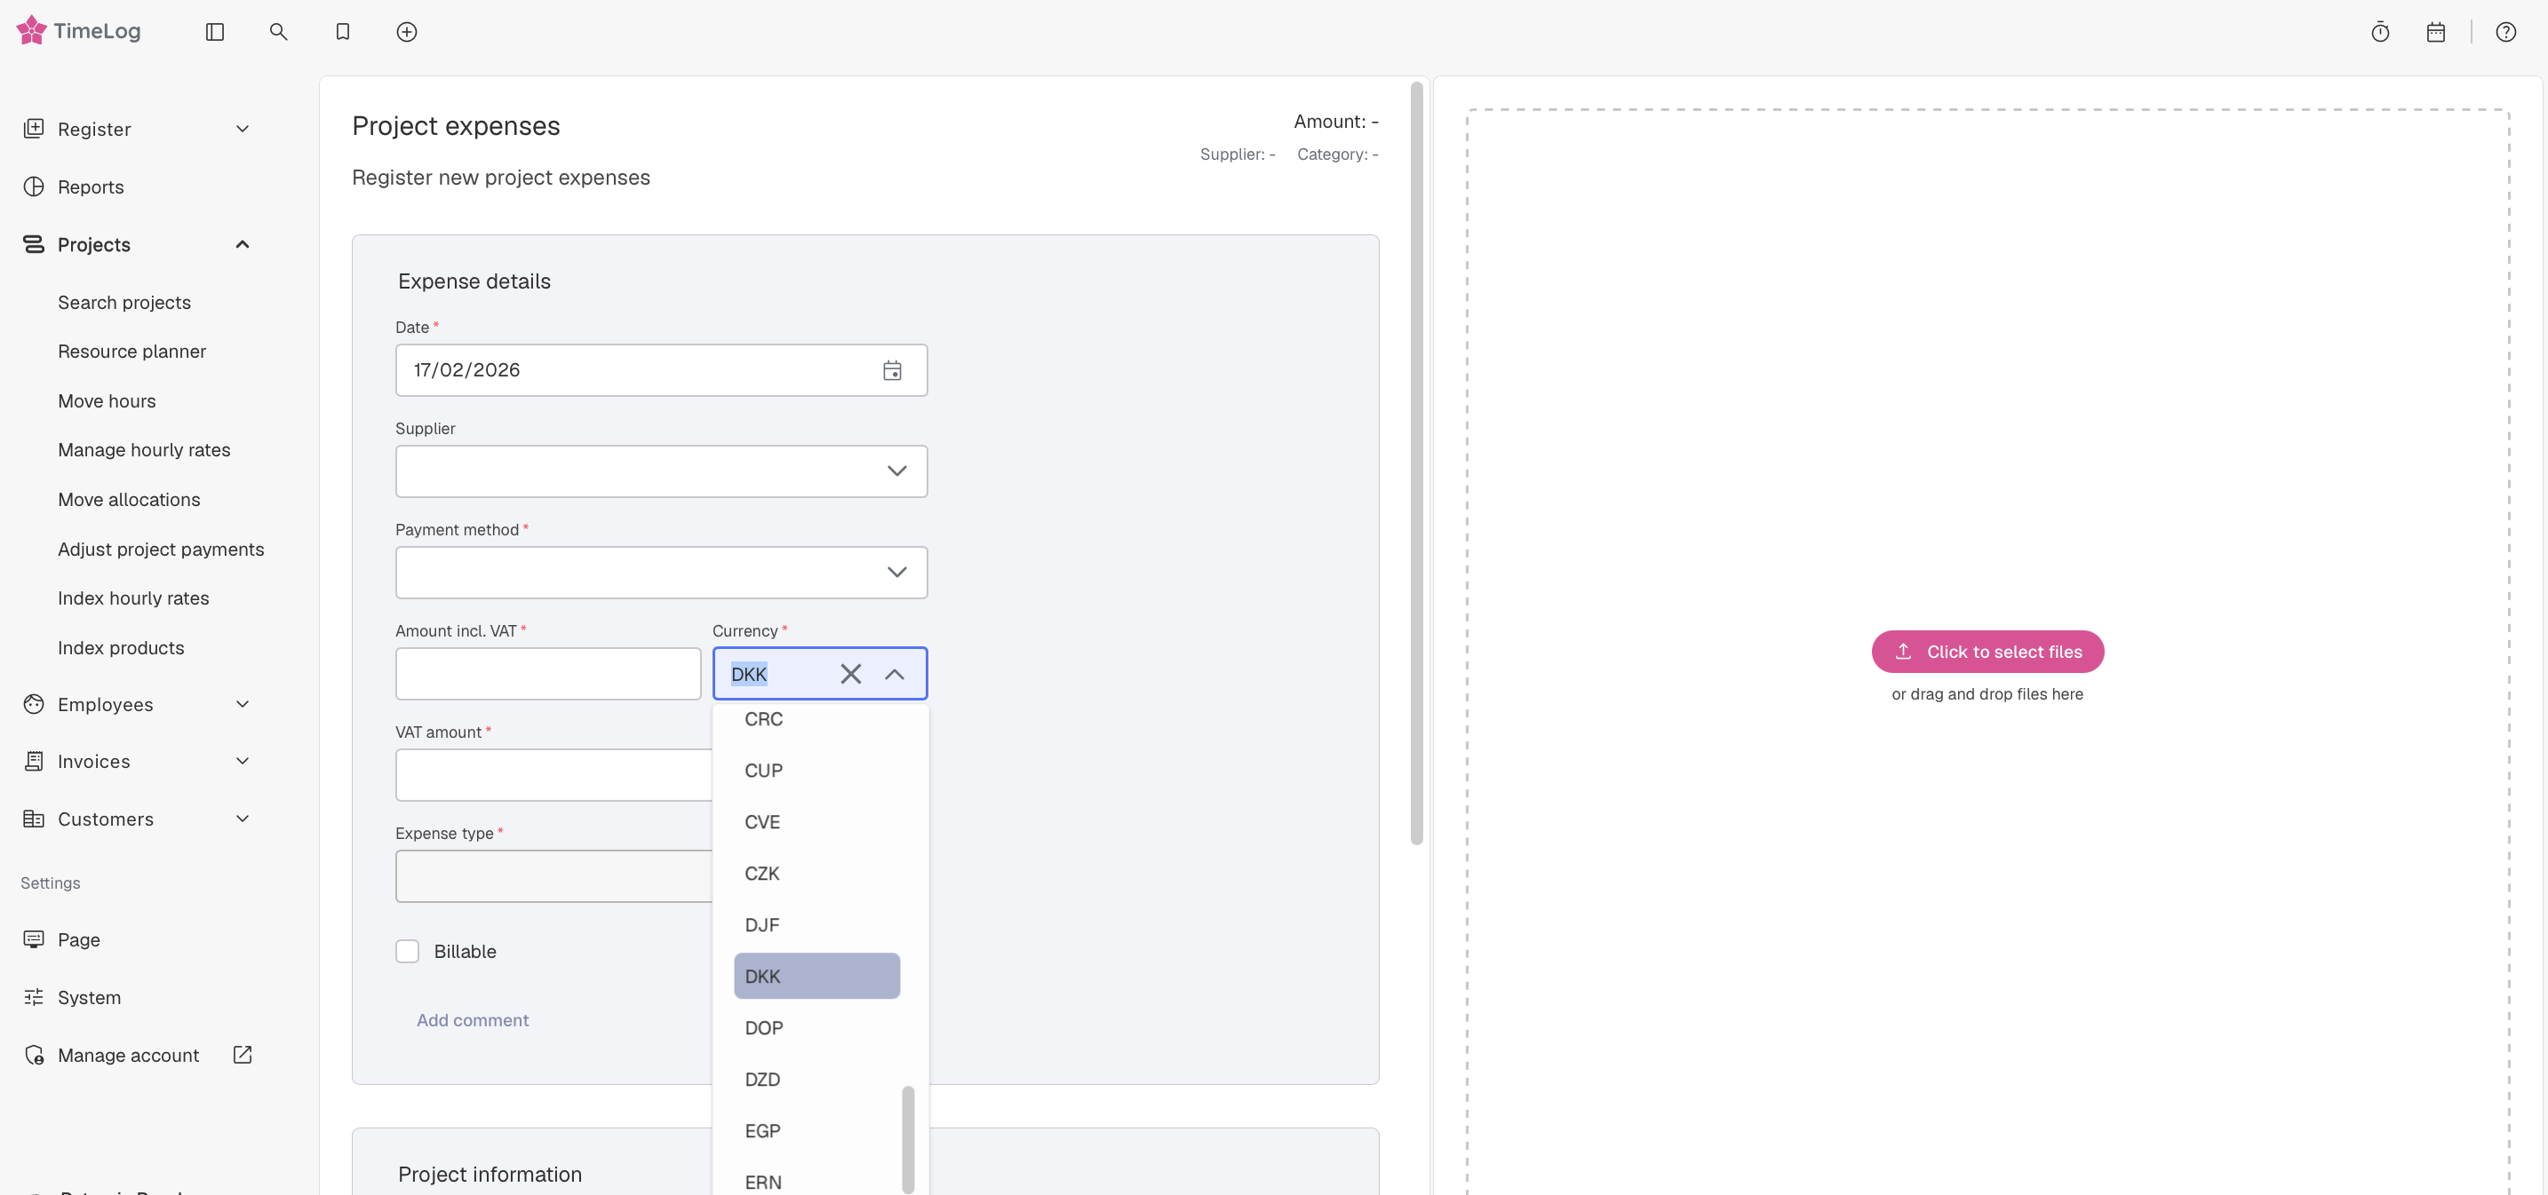Open the Supplier dropdown
The width and height of the screenshot is (2548, 1195).
coord(661,471)
